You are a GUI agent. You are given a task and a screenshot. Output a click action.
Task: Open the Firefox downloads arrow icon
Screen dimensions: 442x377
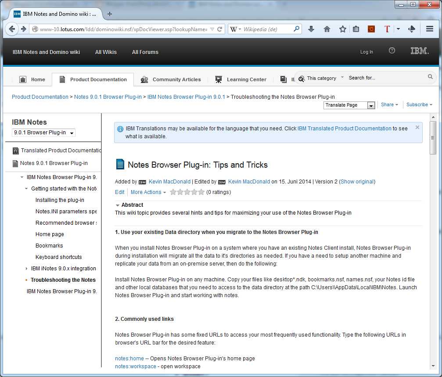[x=311, y=29]
